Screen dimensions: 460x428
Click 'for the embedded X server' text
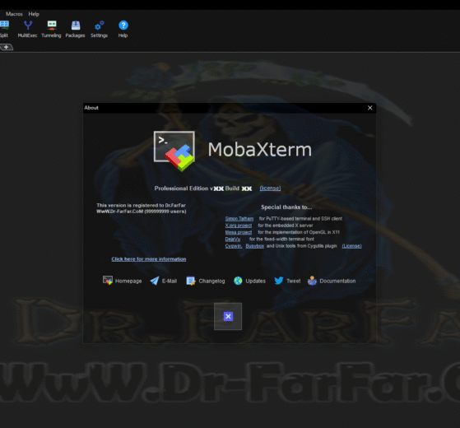tap(286, 226)
